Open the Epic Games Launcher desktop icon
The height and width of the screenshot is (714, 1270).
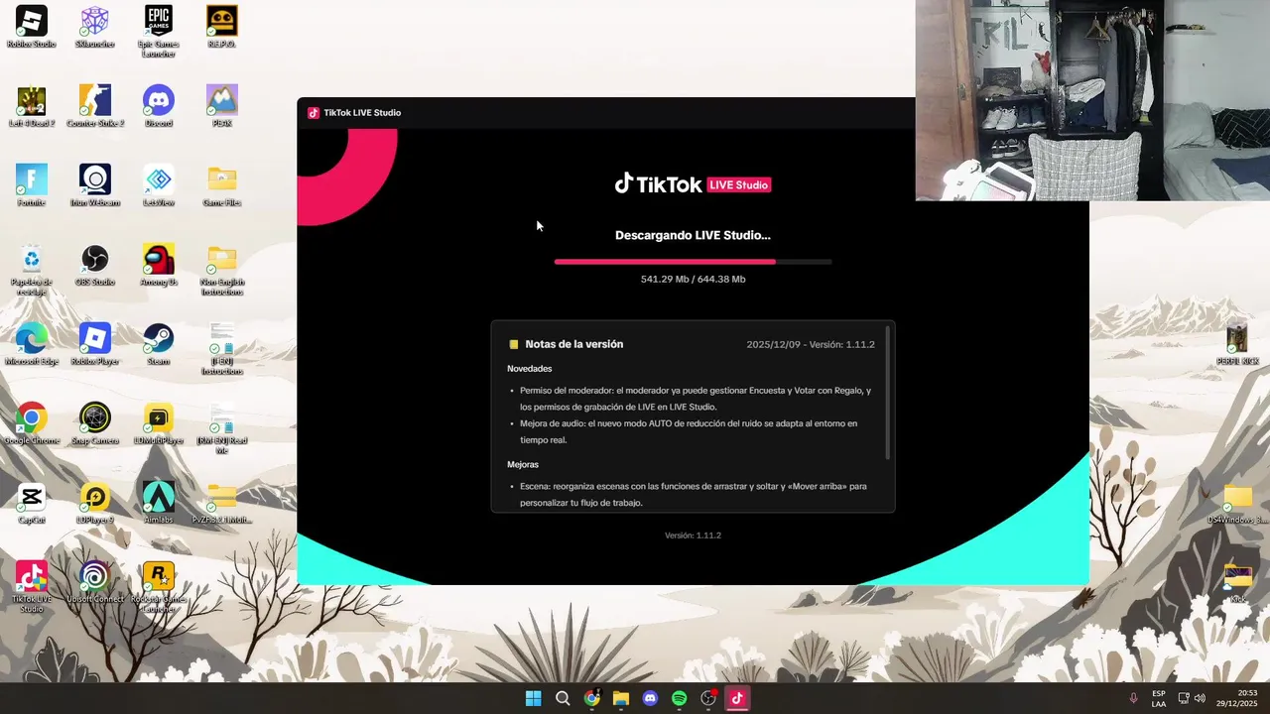pos(159,31)
